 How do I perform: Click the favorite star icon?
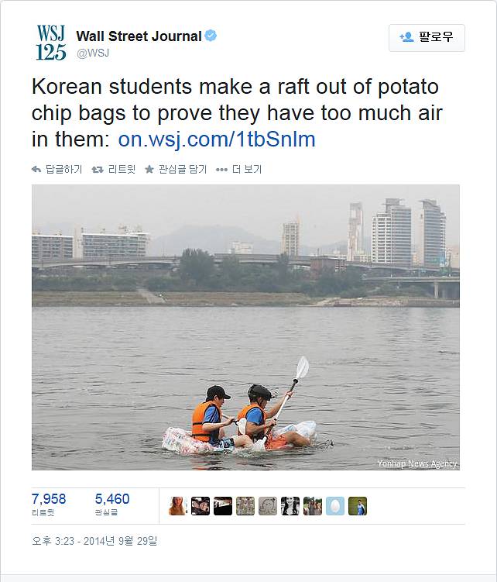pos(149,169)
